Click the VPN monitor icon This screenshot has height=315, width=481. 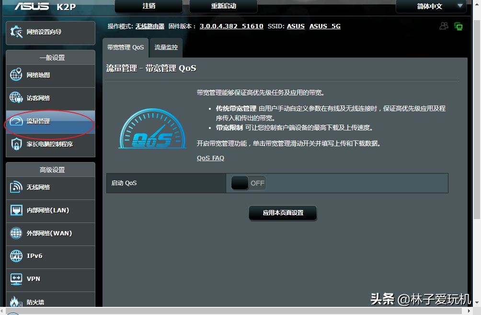(16, 279)
